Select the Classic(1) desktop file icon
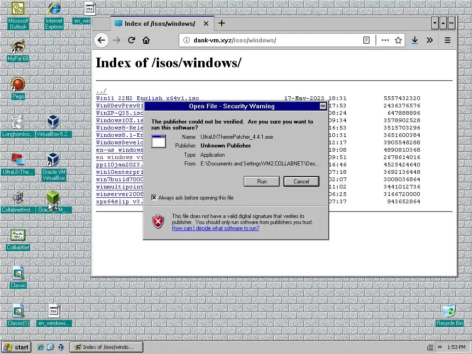This screenshot has width=472, height=354. coord(18,315)
